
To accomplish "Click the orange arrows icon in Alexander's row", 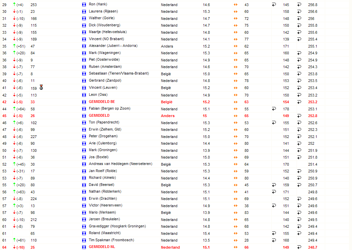I will point(235,46).
